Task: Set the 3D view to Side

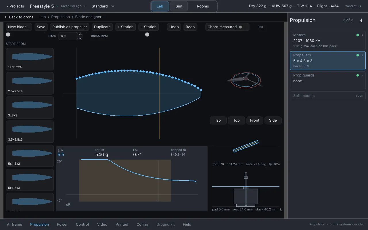Action: pyautogui.click(x=273, y=120)
